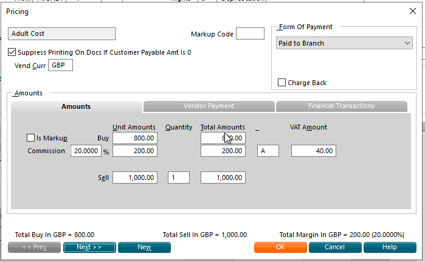Switch to the Vendor Payment tab
The height and width of the screenshot is (262, 425).
(209, 106)
